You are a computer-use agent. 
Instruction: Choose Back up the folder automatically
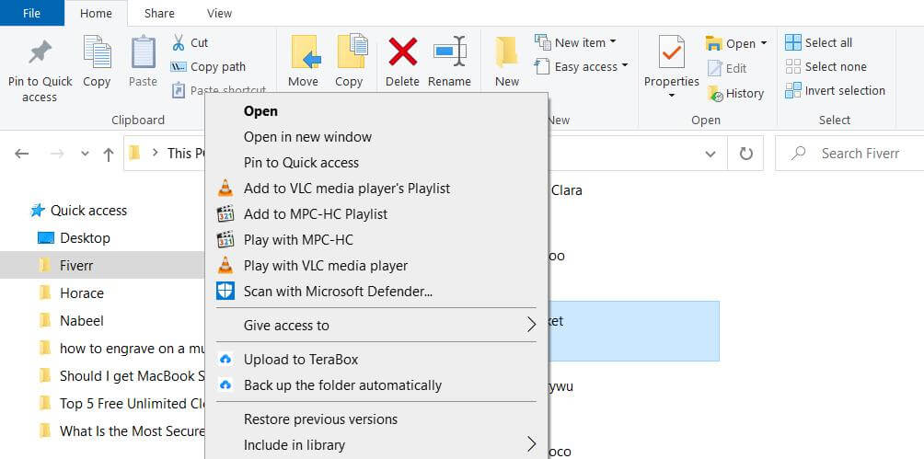click(x=376, y=385)
